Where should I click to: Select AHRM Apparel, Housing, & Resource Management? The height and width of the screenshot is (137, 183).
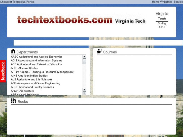[42, 72]
